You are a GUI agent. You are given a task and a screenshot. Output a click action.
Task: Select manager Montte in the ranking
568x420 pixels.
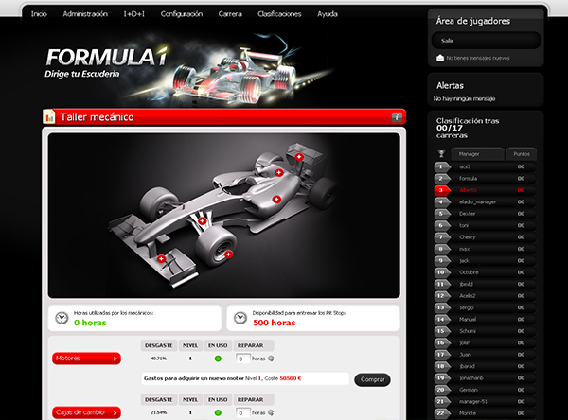tap(468, 413)
